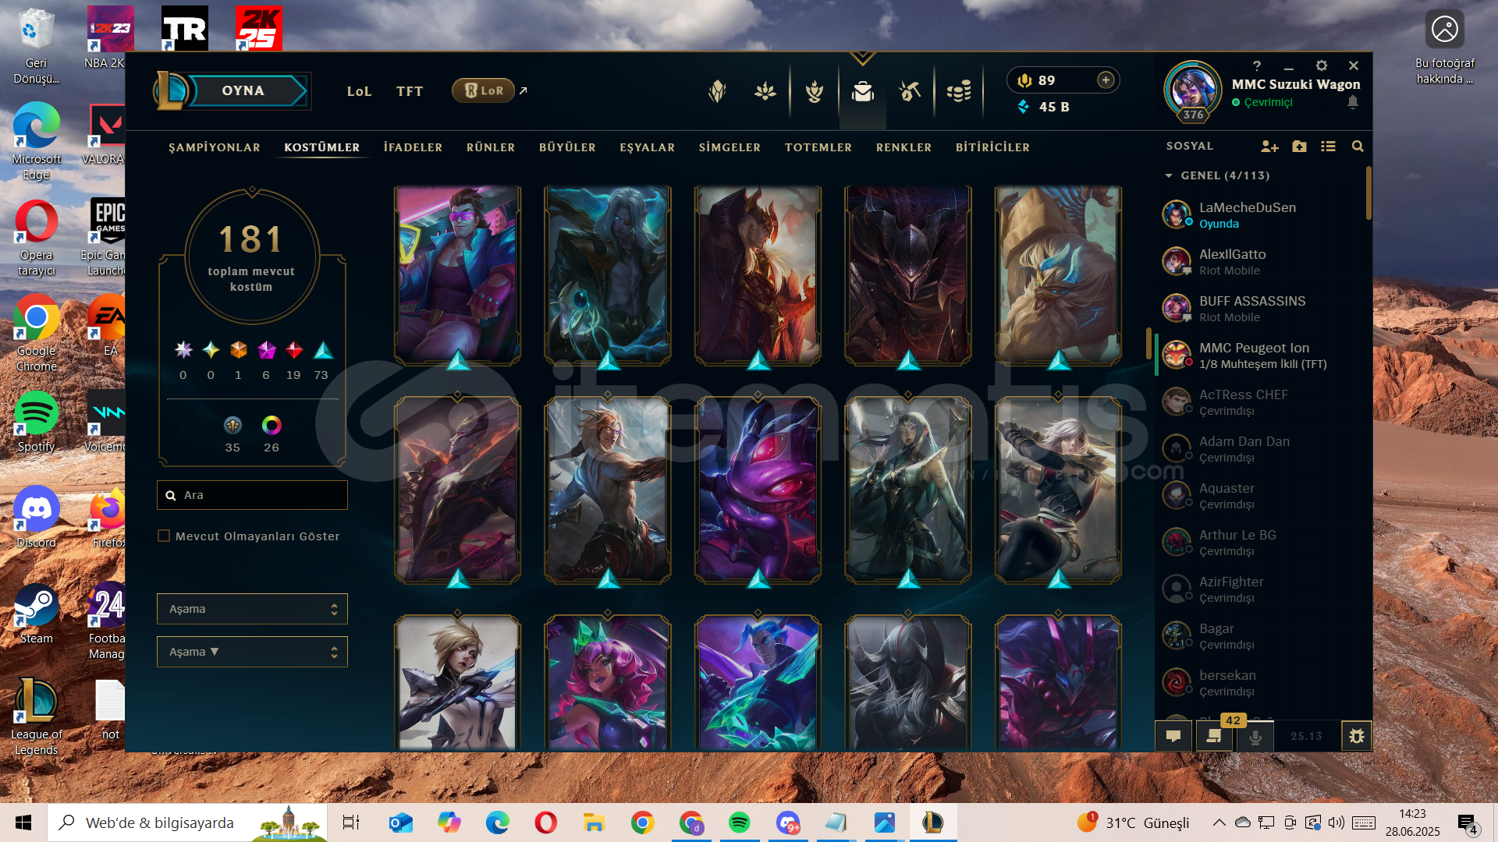Open the first Aşama dropdown
This screenshot has width=1498, height=842.
click(252, 609)
